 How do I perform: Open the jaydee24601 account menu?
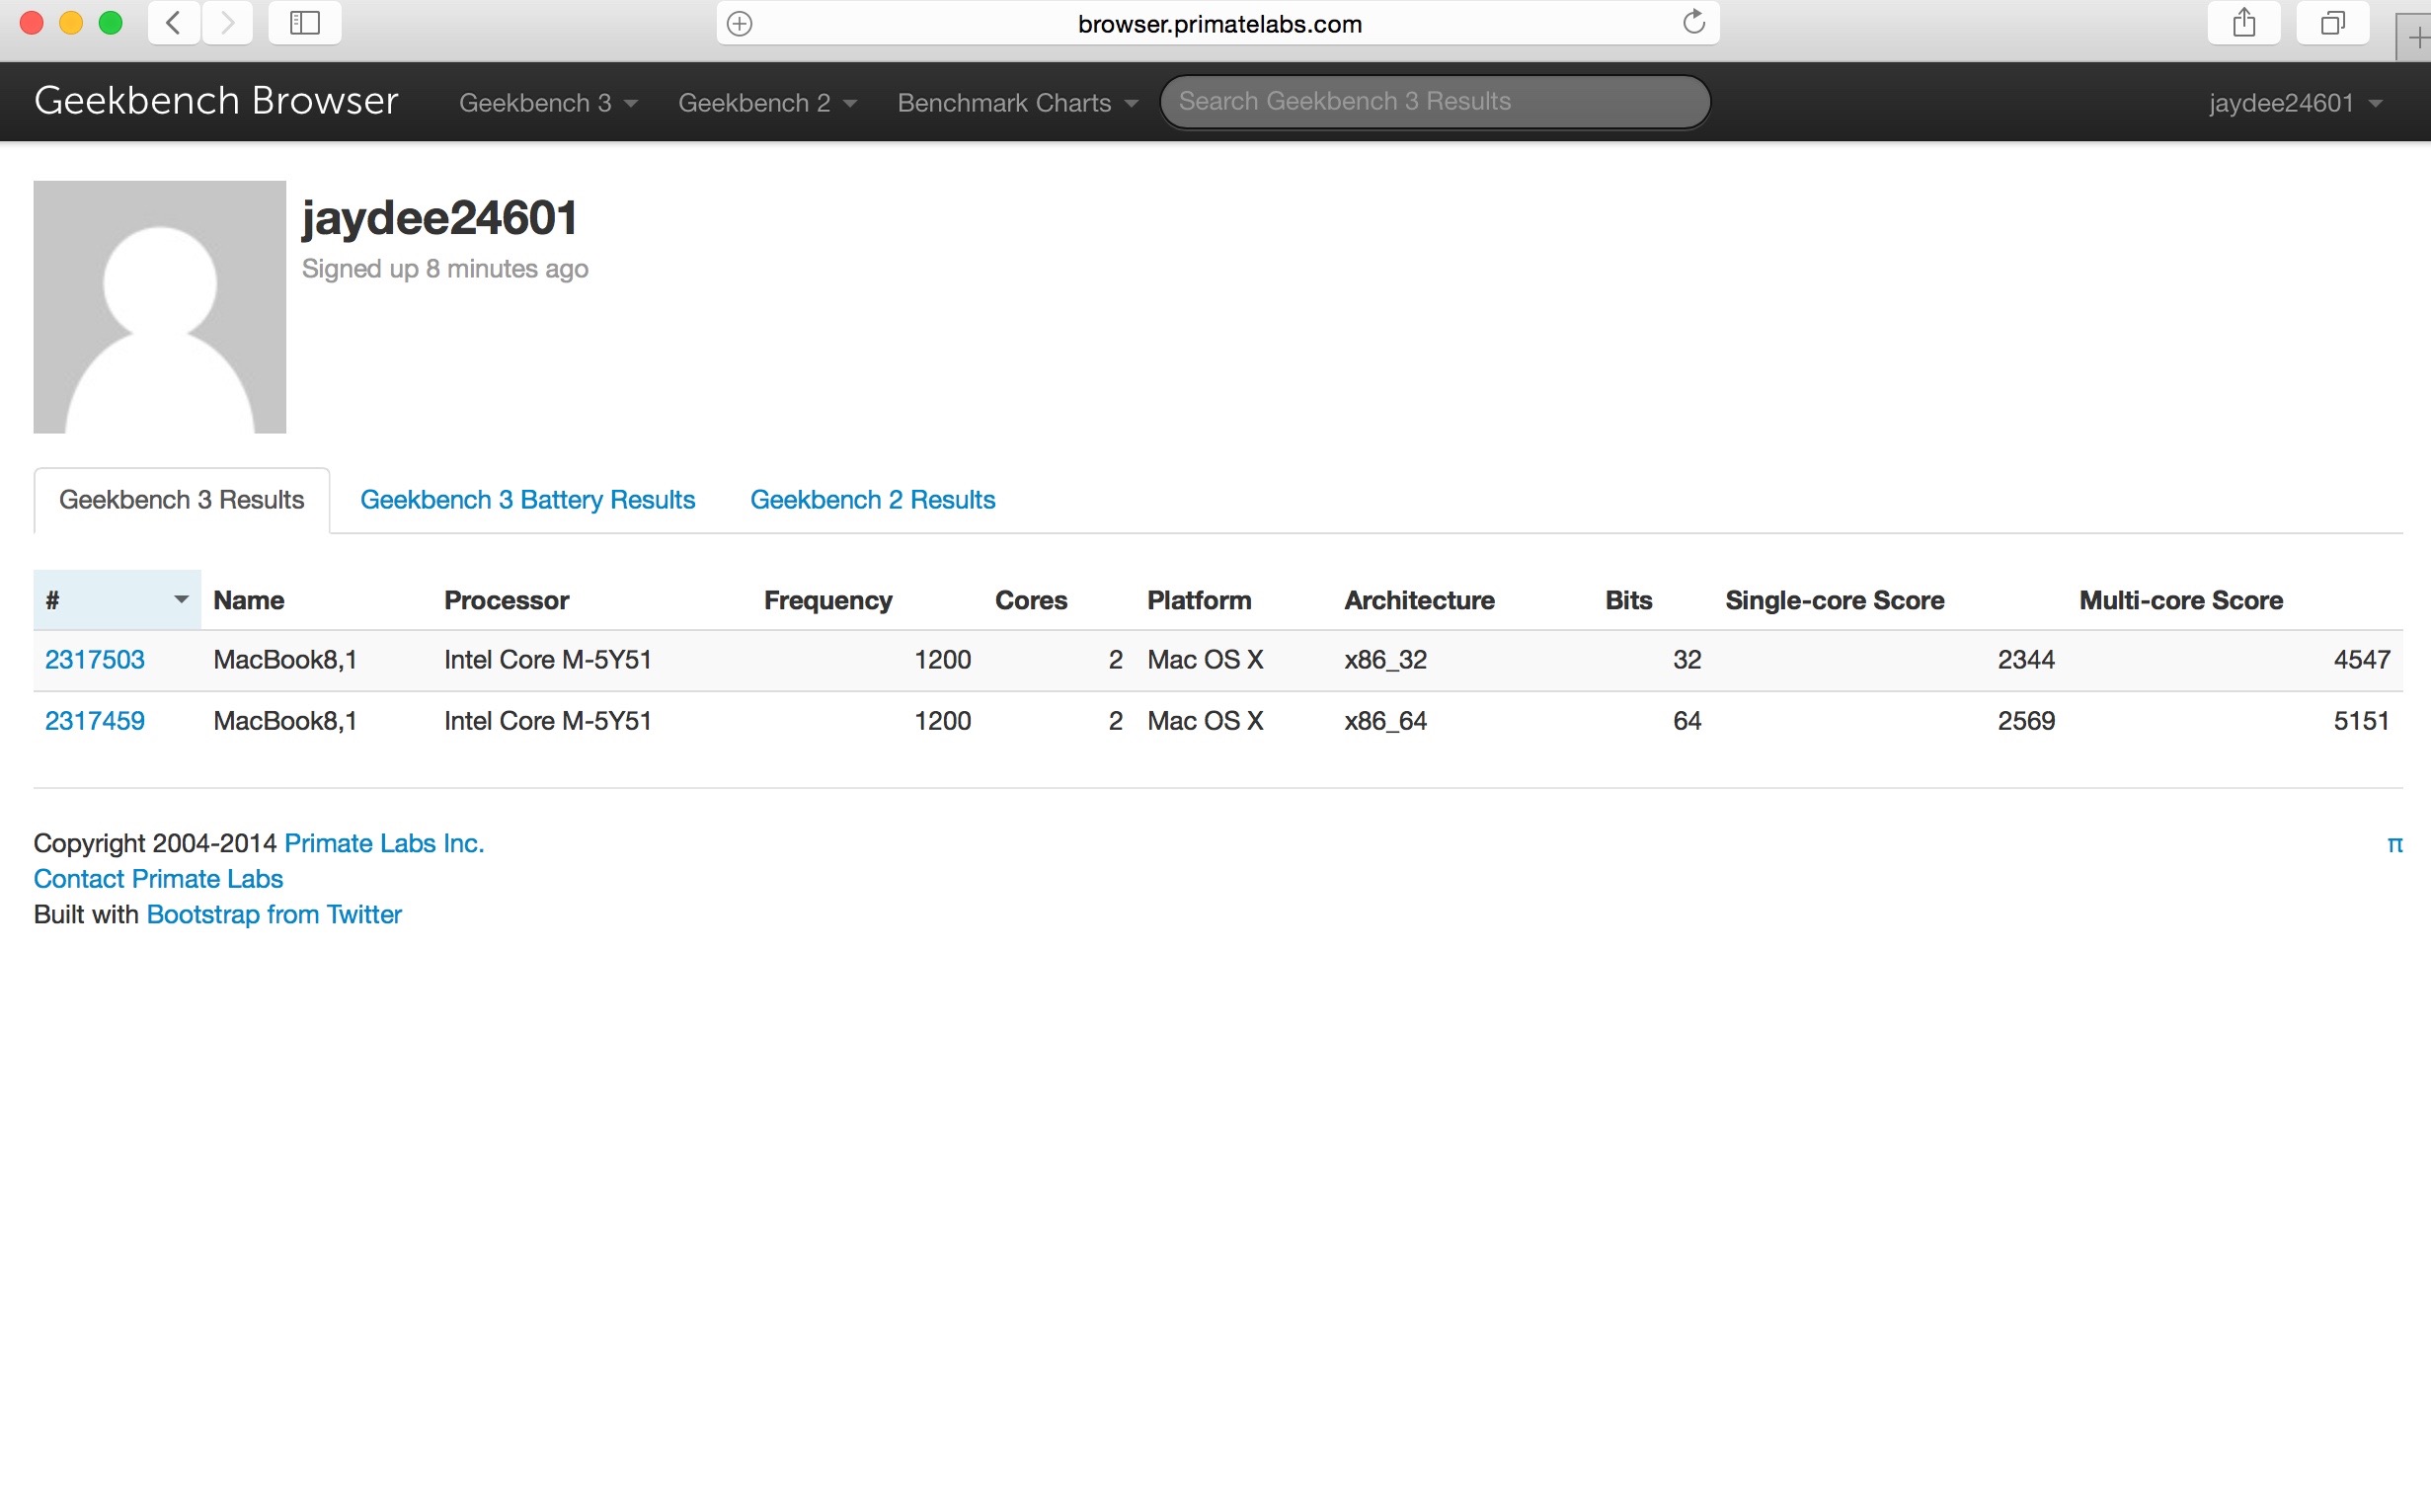pyautogui.click(x=2295, y=103)
